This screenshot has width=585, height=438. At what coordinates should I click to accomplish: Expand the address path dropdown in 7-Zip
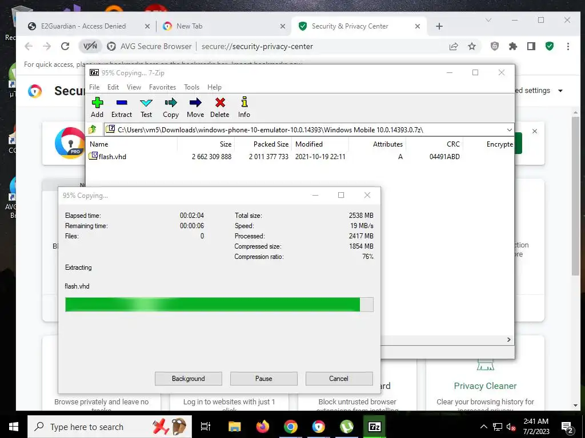[x=509, y=129]
